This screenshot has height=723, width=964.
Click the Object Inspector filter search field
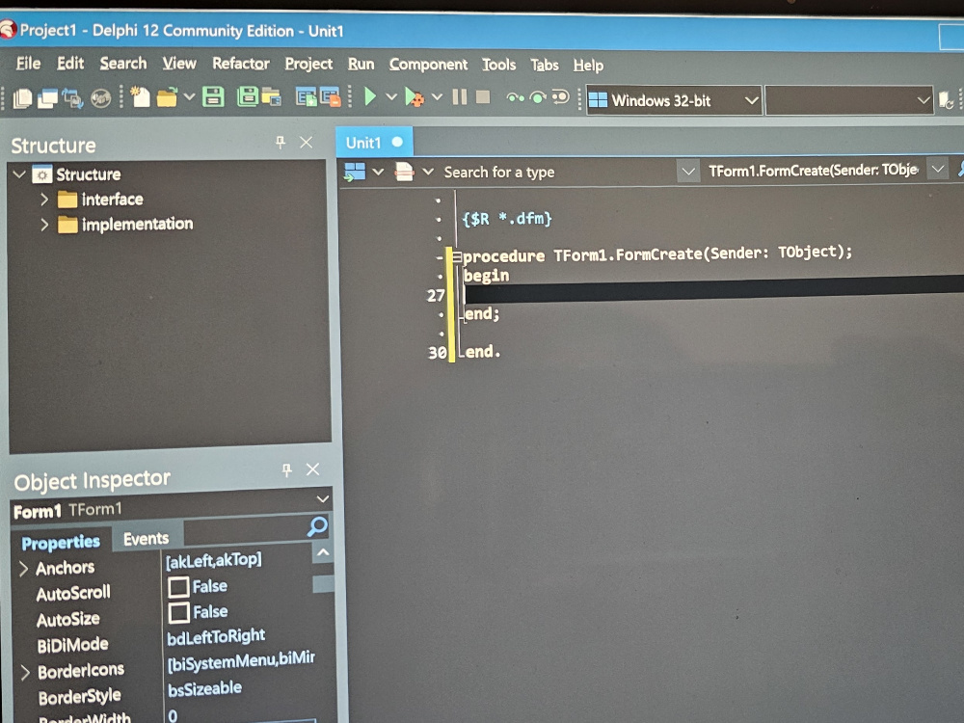[x=246, y=528]
